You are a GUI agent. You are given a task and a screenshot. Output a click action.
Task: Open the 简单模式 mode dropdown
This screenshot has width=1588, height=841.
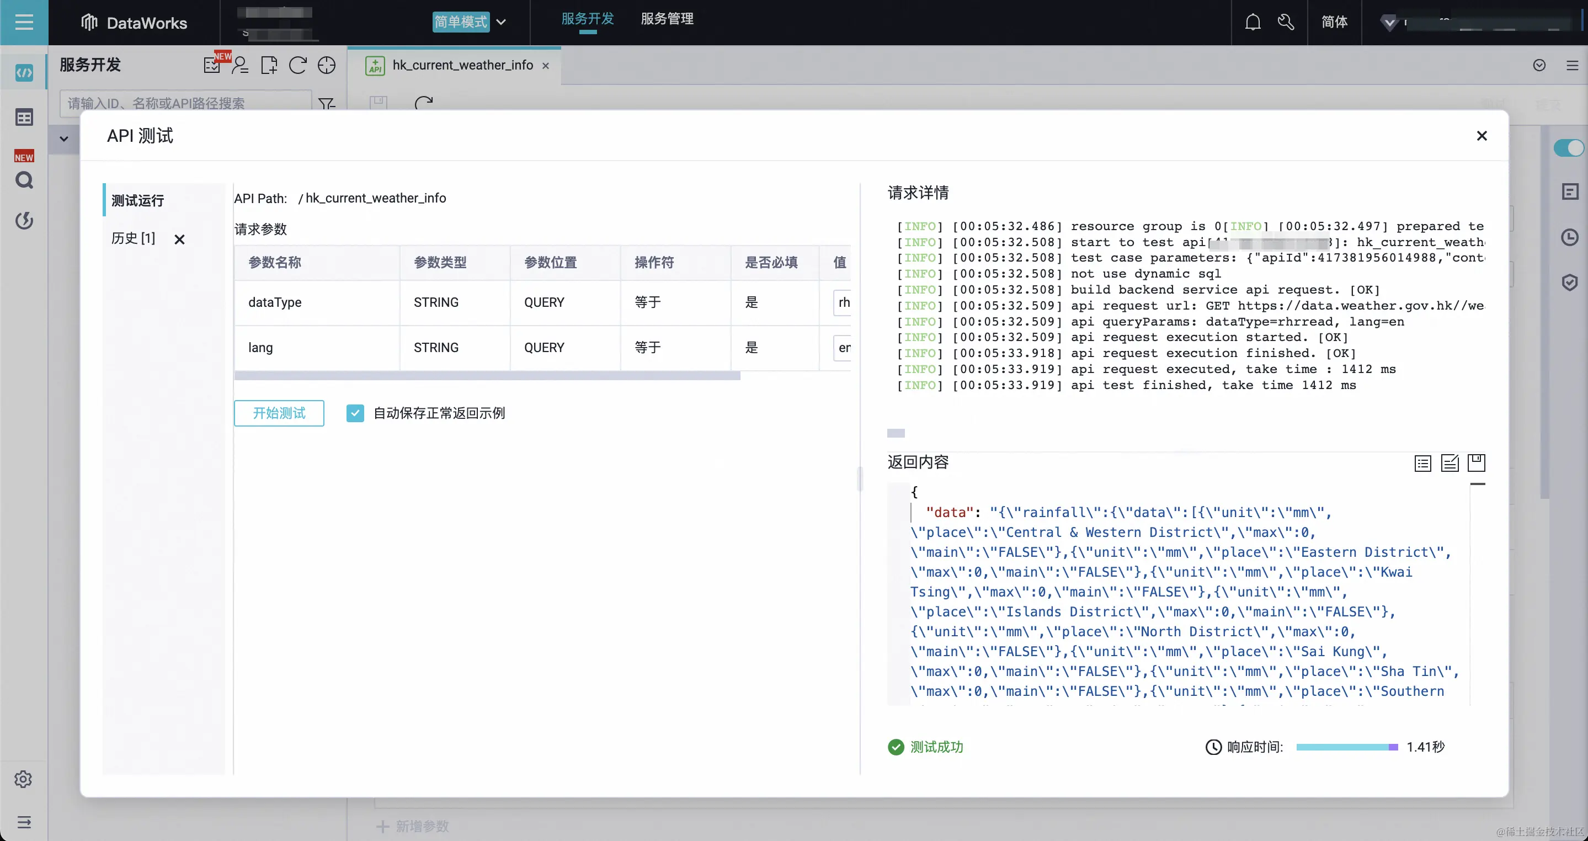pyautogui.click(x=470, y=22)
